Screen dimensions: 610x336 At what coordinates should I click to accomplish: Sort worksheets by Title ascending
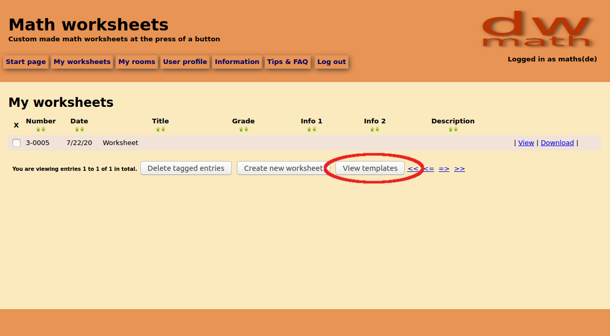(x=158, y=128)
